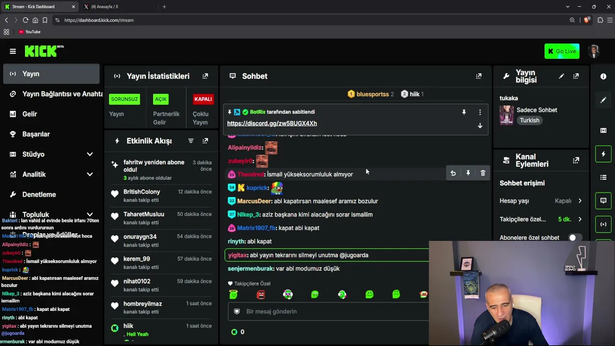Click the SORUNSUZ stream status badge

coord(124,99)
